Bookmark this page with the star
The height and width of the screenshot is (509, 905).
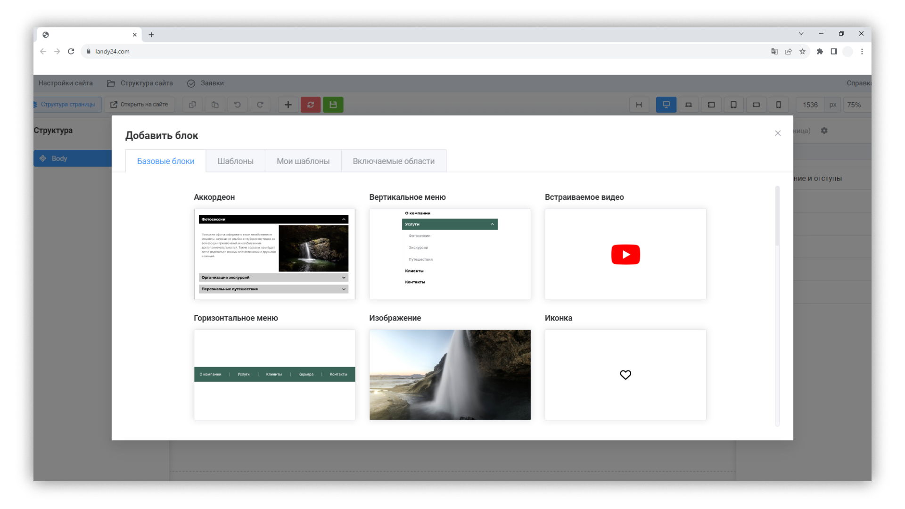pos(802,51)
